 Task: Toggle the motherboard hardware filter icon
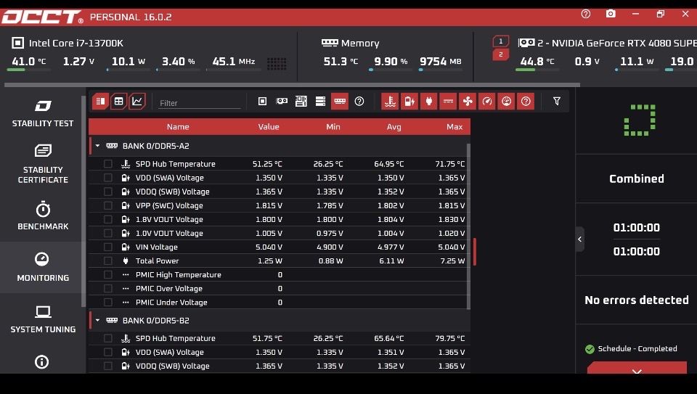coord(301,102)
